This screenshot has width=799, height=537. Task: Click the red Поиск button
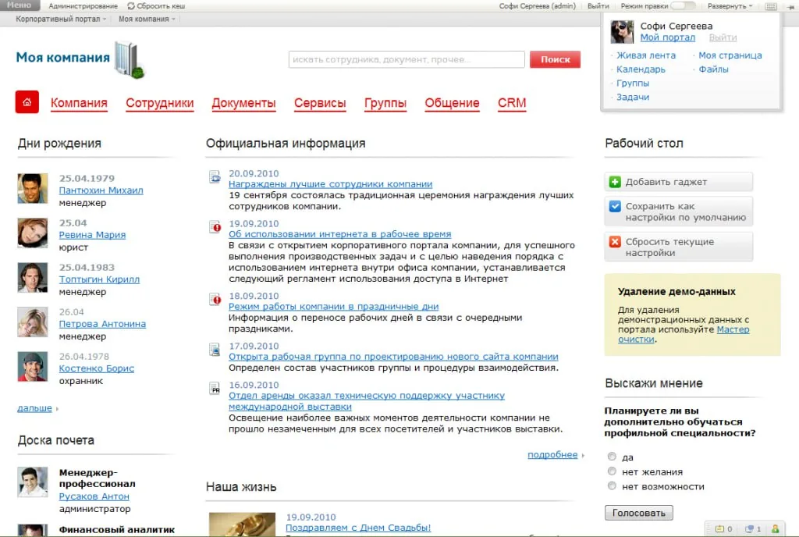(555, 59)
